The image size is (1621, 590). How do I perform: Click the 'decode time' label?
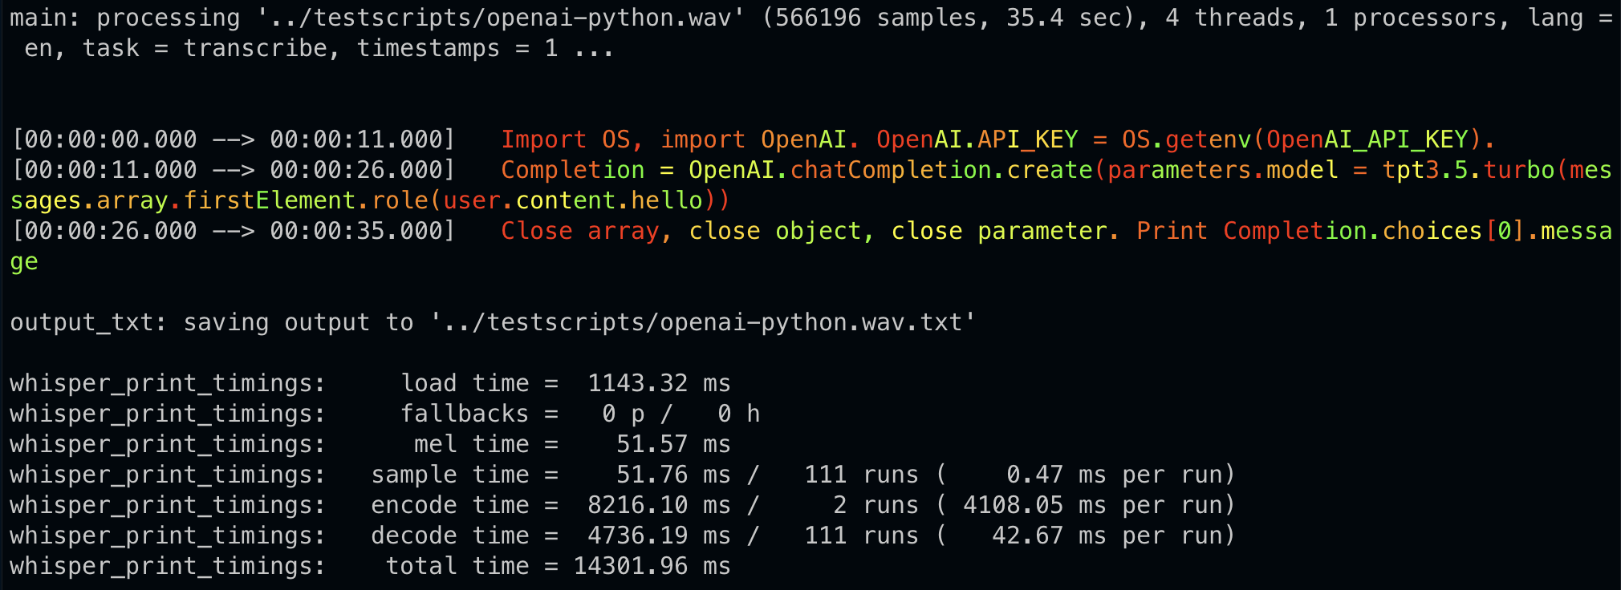(450, 535)
